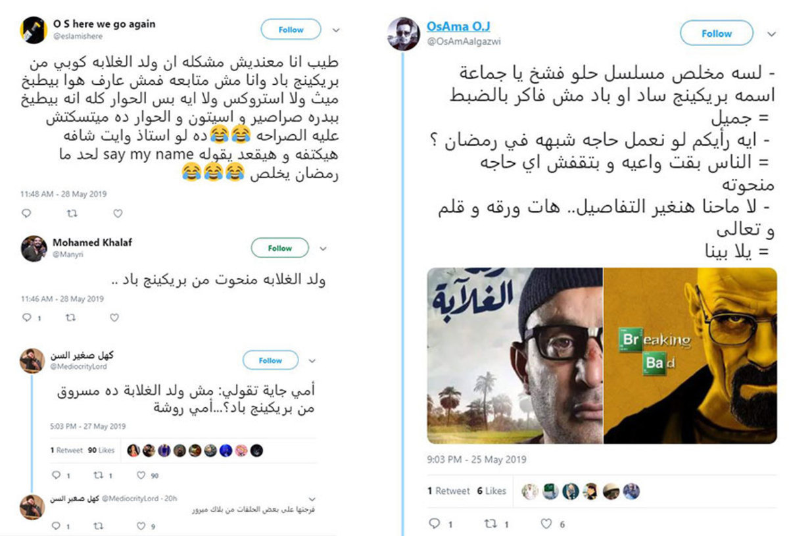Viewport: 789px width, 536px height.
Task: Follow O S here we go again
Action: coord(291,30)
